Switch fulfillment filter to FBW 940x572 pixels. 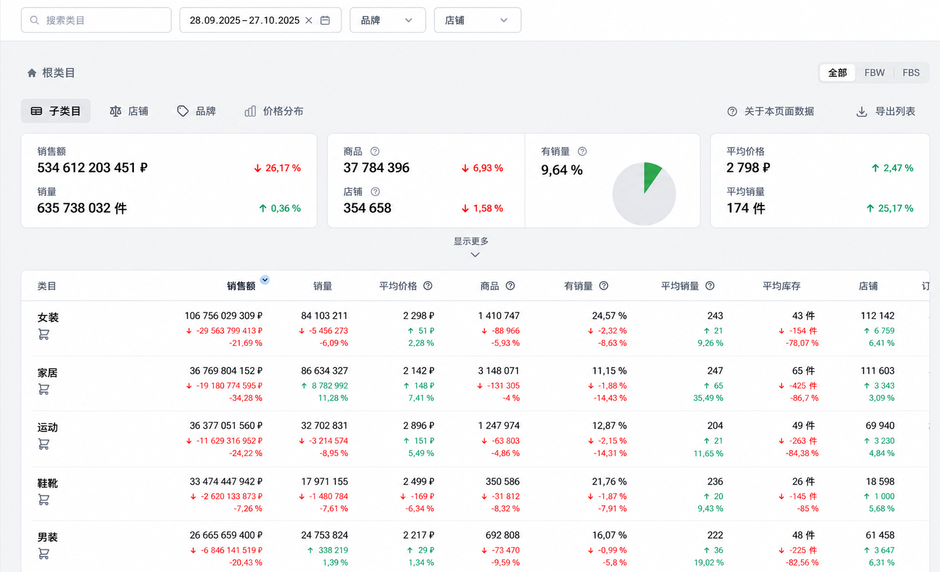(x=874, y=73)
